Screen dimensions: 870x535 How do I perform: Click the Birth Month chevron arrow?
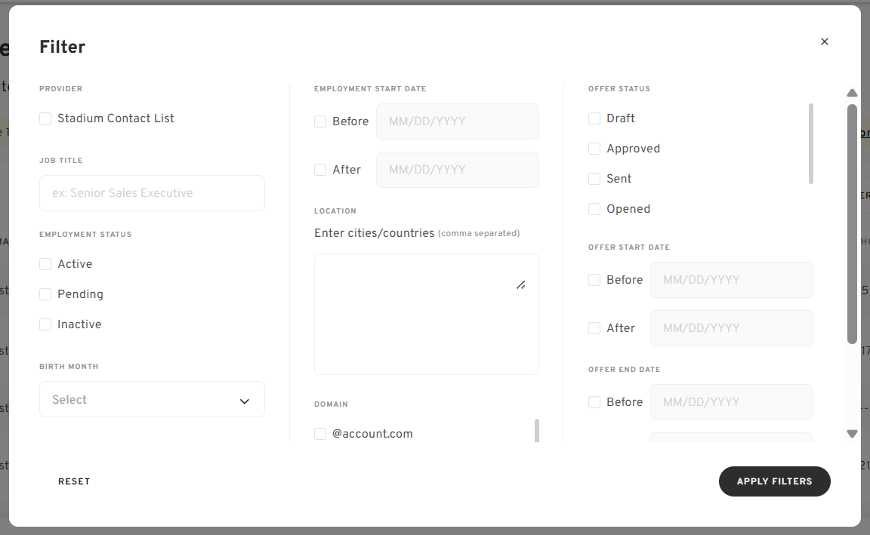pos(244,401)
